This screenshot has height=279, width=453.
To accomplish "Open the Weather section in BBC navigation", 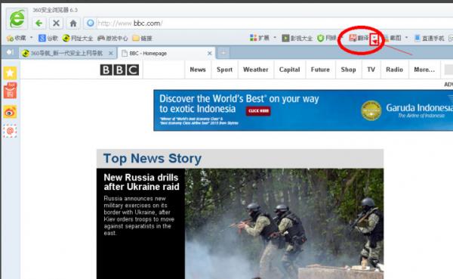I will (x=256, y=70).
